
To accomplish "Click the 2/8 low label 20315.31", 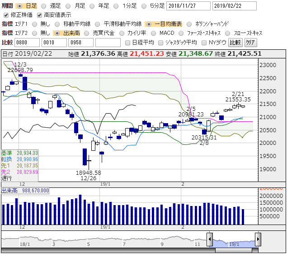I will 204,137.
